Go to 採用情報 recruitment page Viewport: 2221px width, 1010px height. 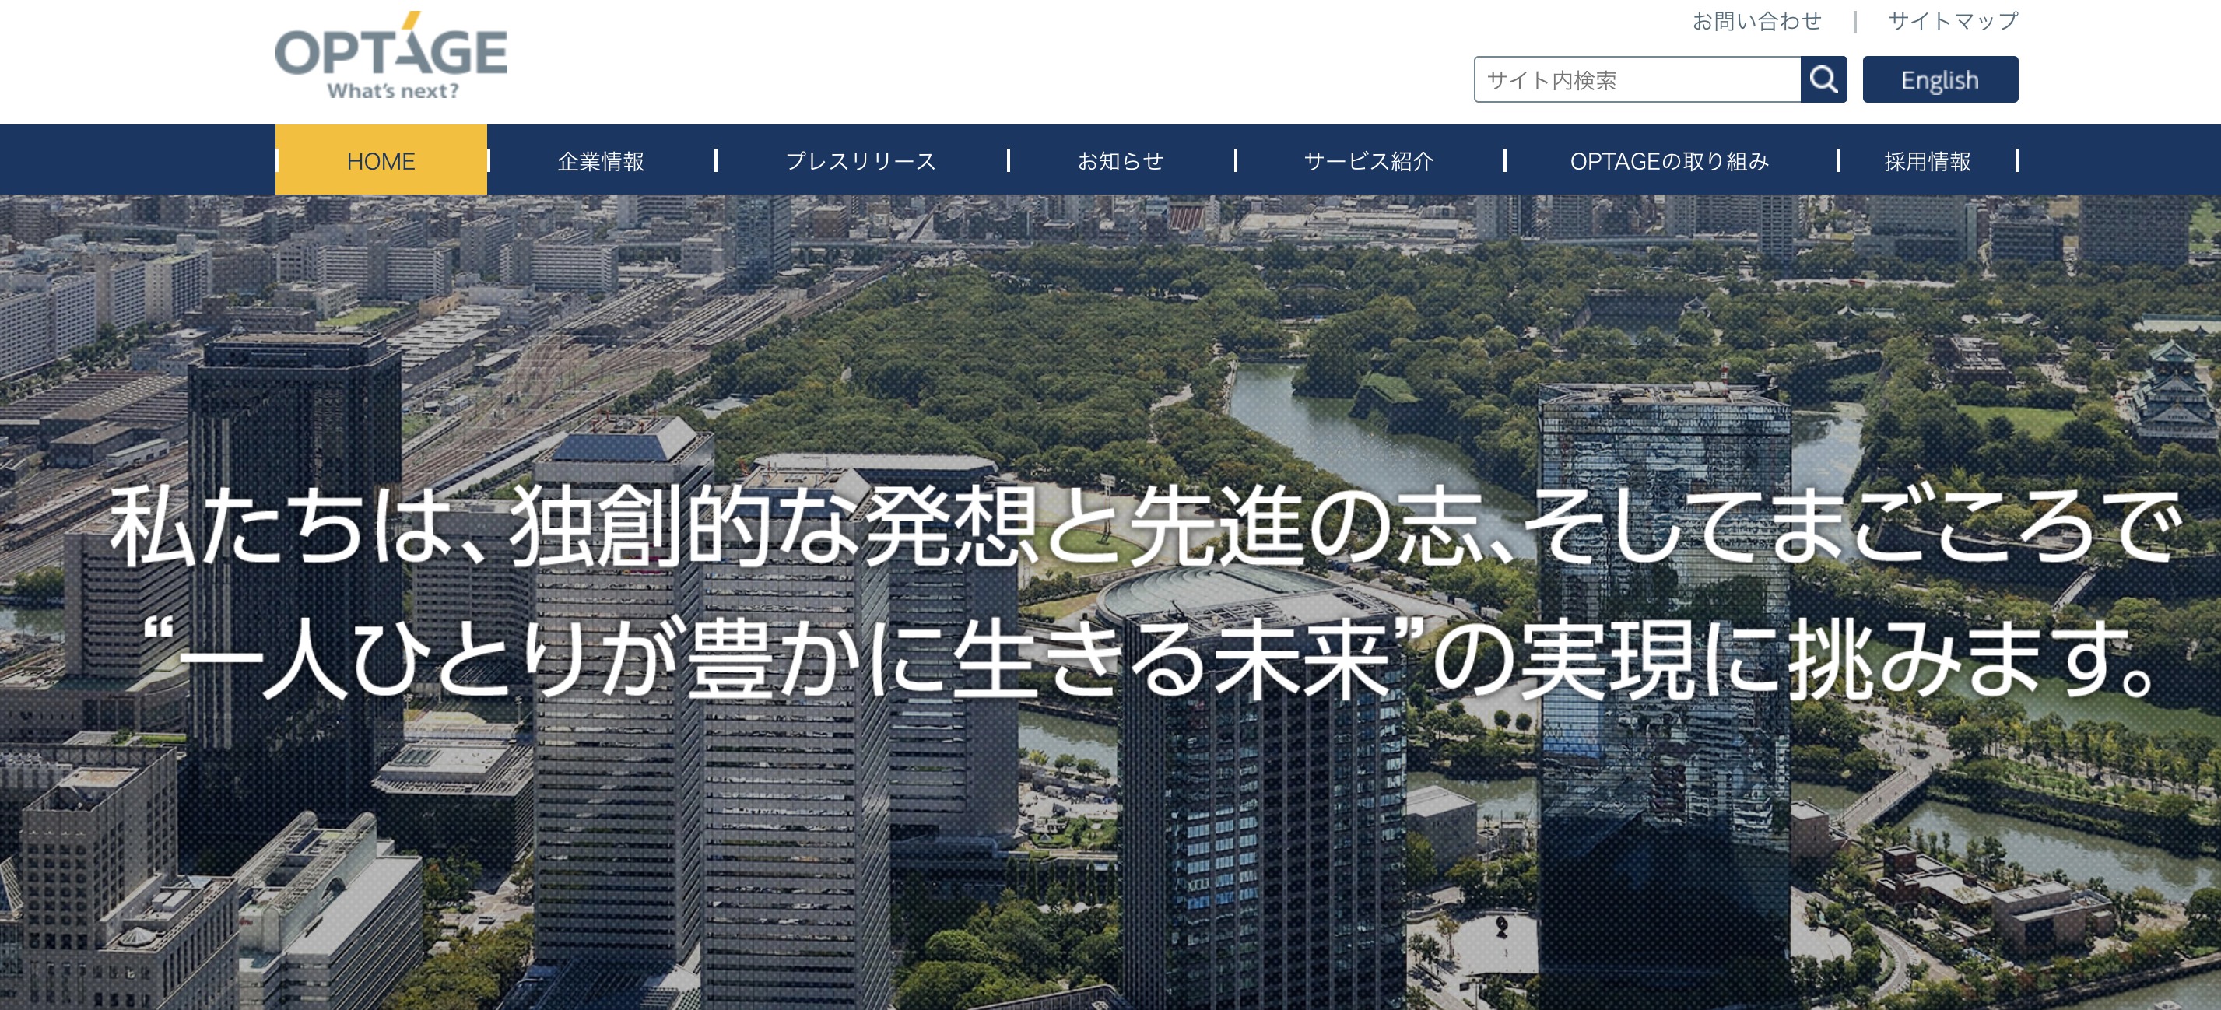1927,161
